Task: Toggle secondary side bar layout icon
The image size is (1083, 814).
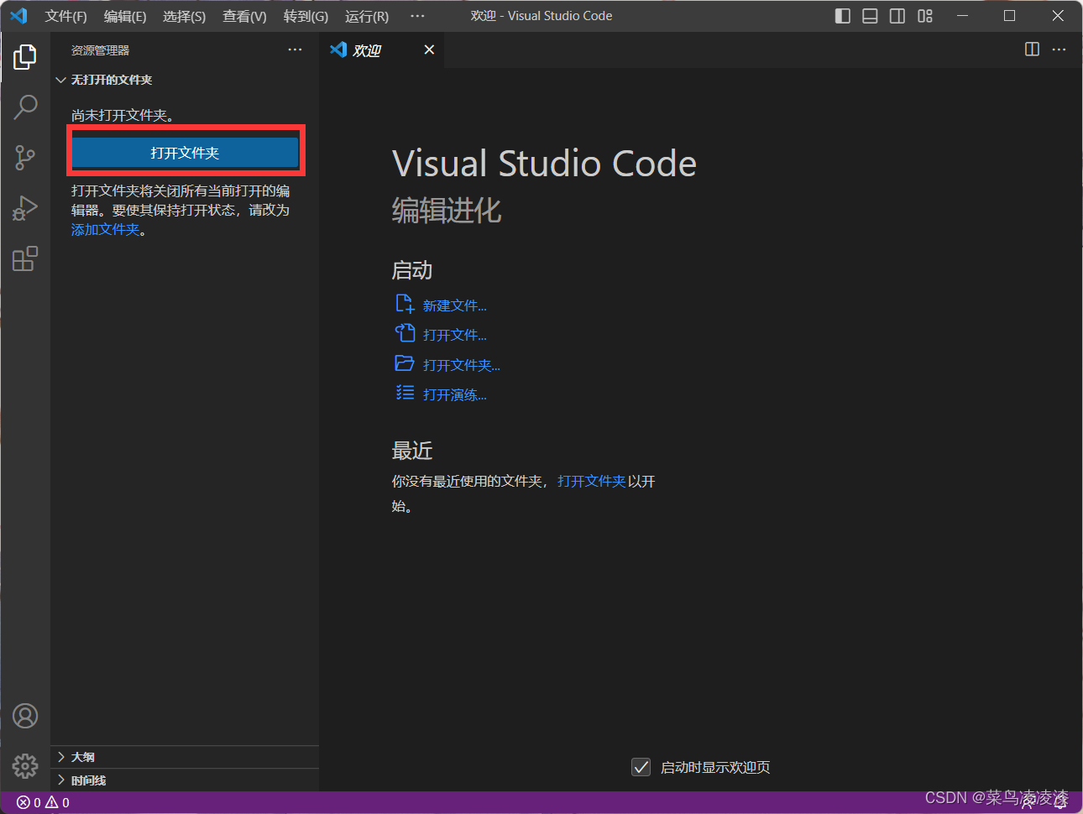Action: 897,16
